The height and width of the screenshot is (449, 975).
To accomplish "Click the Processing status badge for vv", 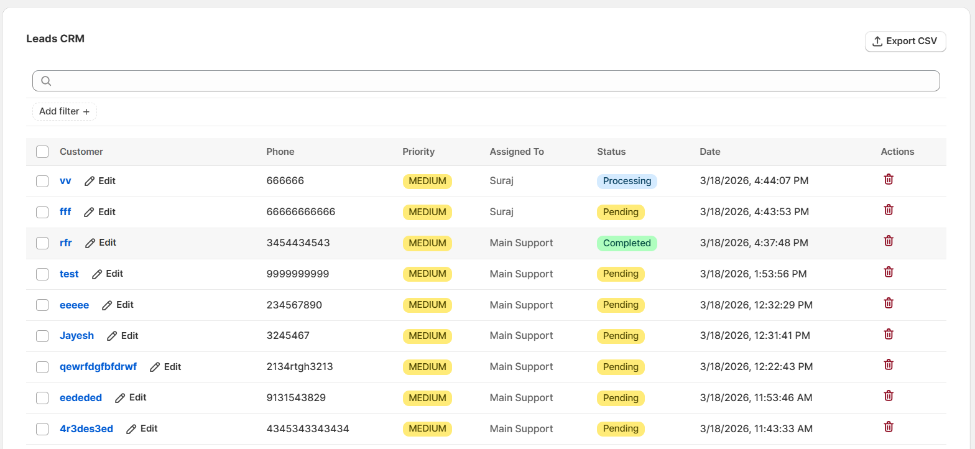I will [x=627, y=181].
